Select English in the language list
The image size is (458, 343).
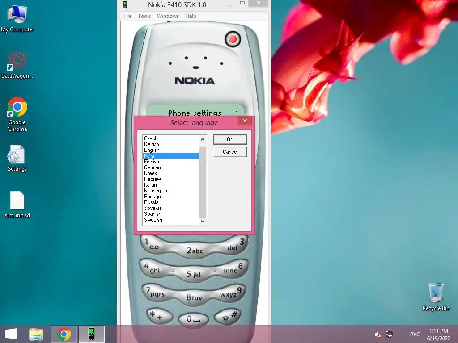tap(171, 150)
